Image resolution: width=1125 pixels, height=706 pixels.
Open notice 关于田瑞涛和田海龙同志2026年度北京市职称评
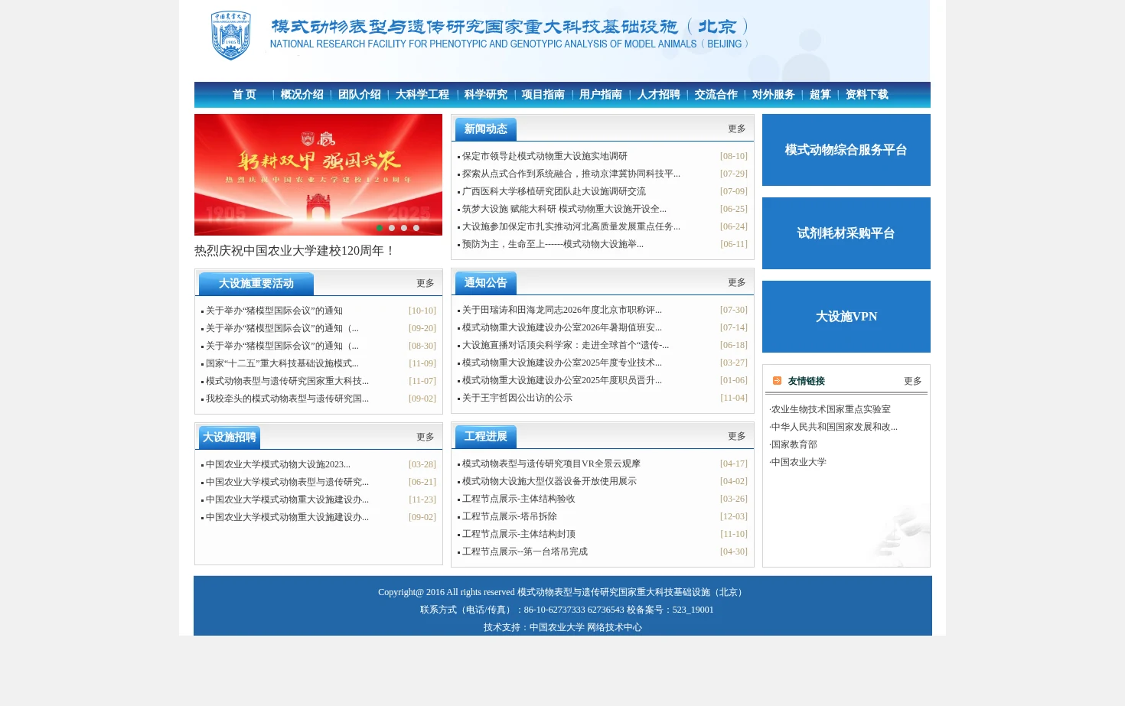562,310
